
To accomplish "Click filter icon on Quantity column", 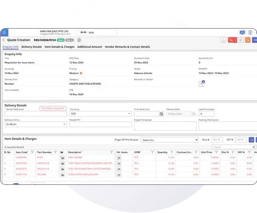I will 172,152.
